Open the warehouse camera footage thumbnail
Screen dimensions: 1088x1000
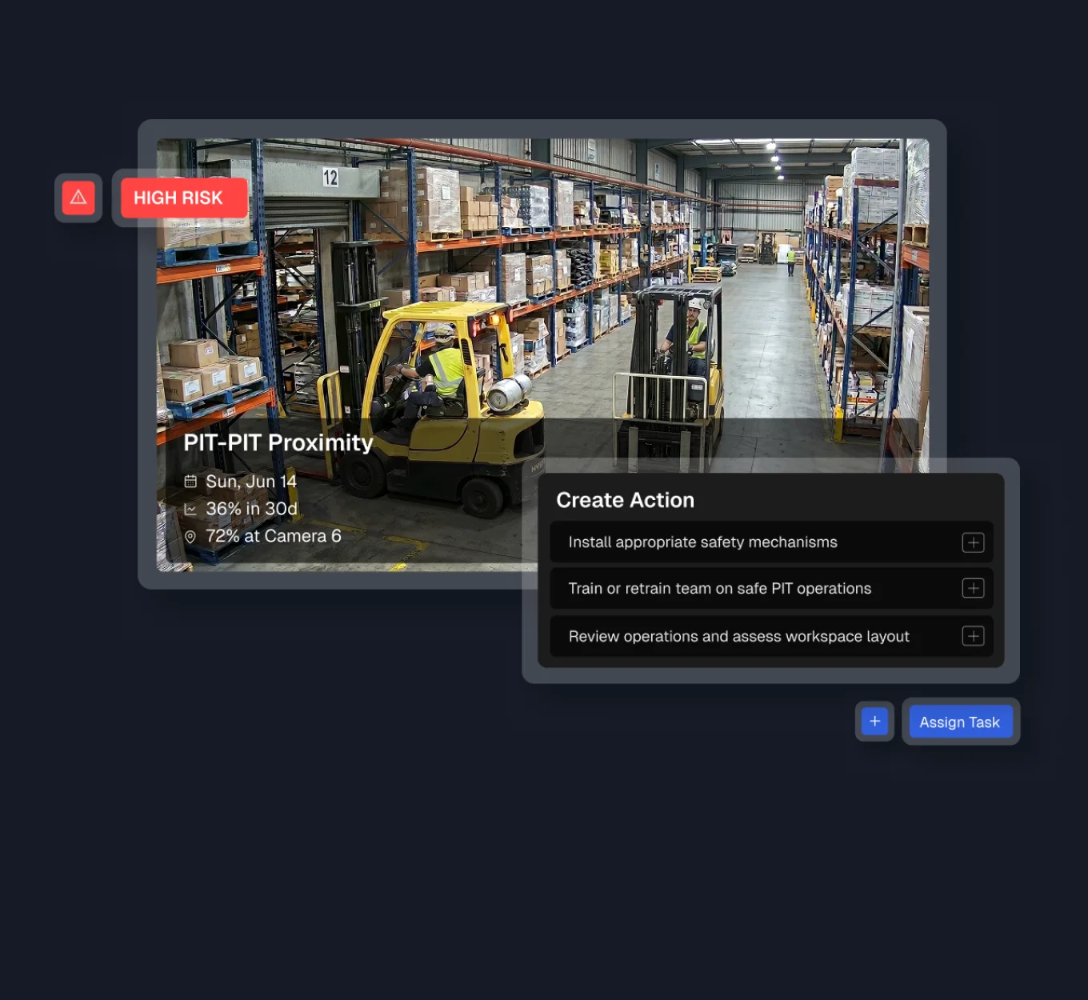(542, 354)
